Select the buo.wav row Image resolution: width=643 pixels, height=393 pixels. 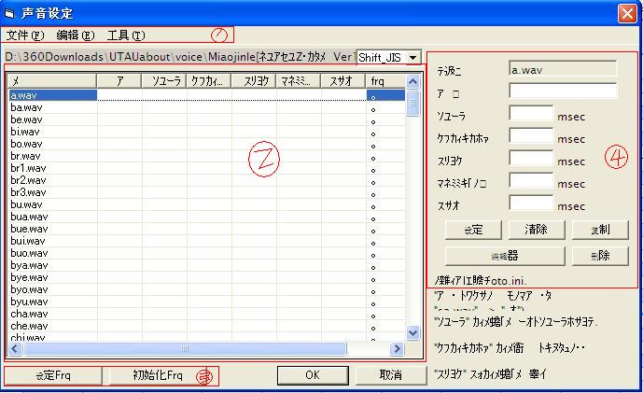[207, 253]
